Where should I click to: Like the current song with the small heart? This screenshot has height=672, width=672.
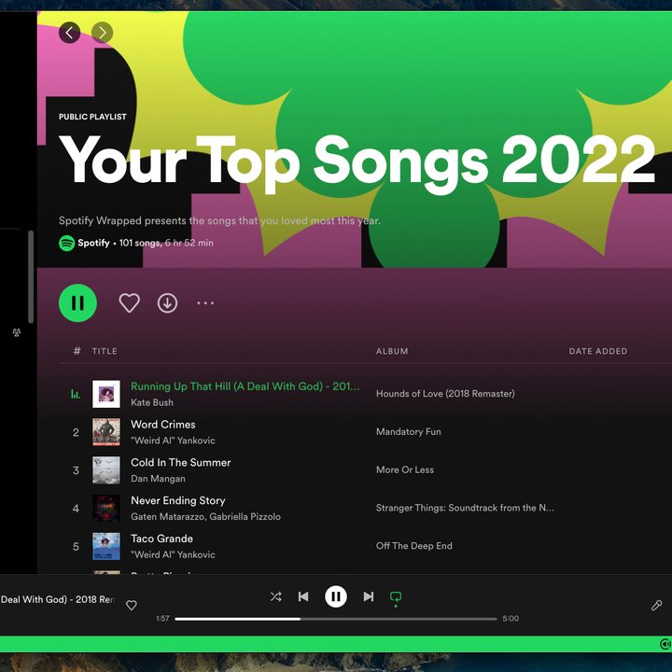132,605
